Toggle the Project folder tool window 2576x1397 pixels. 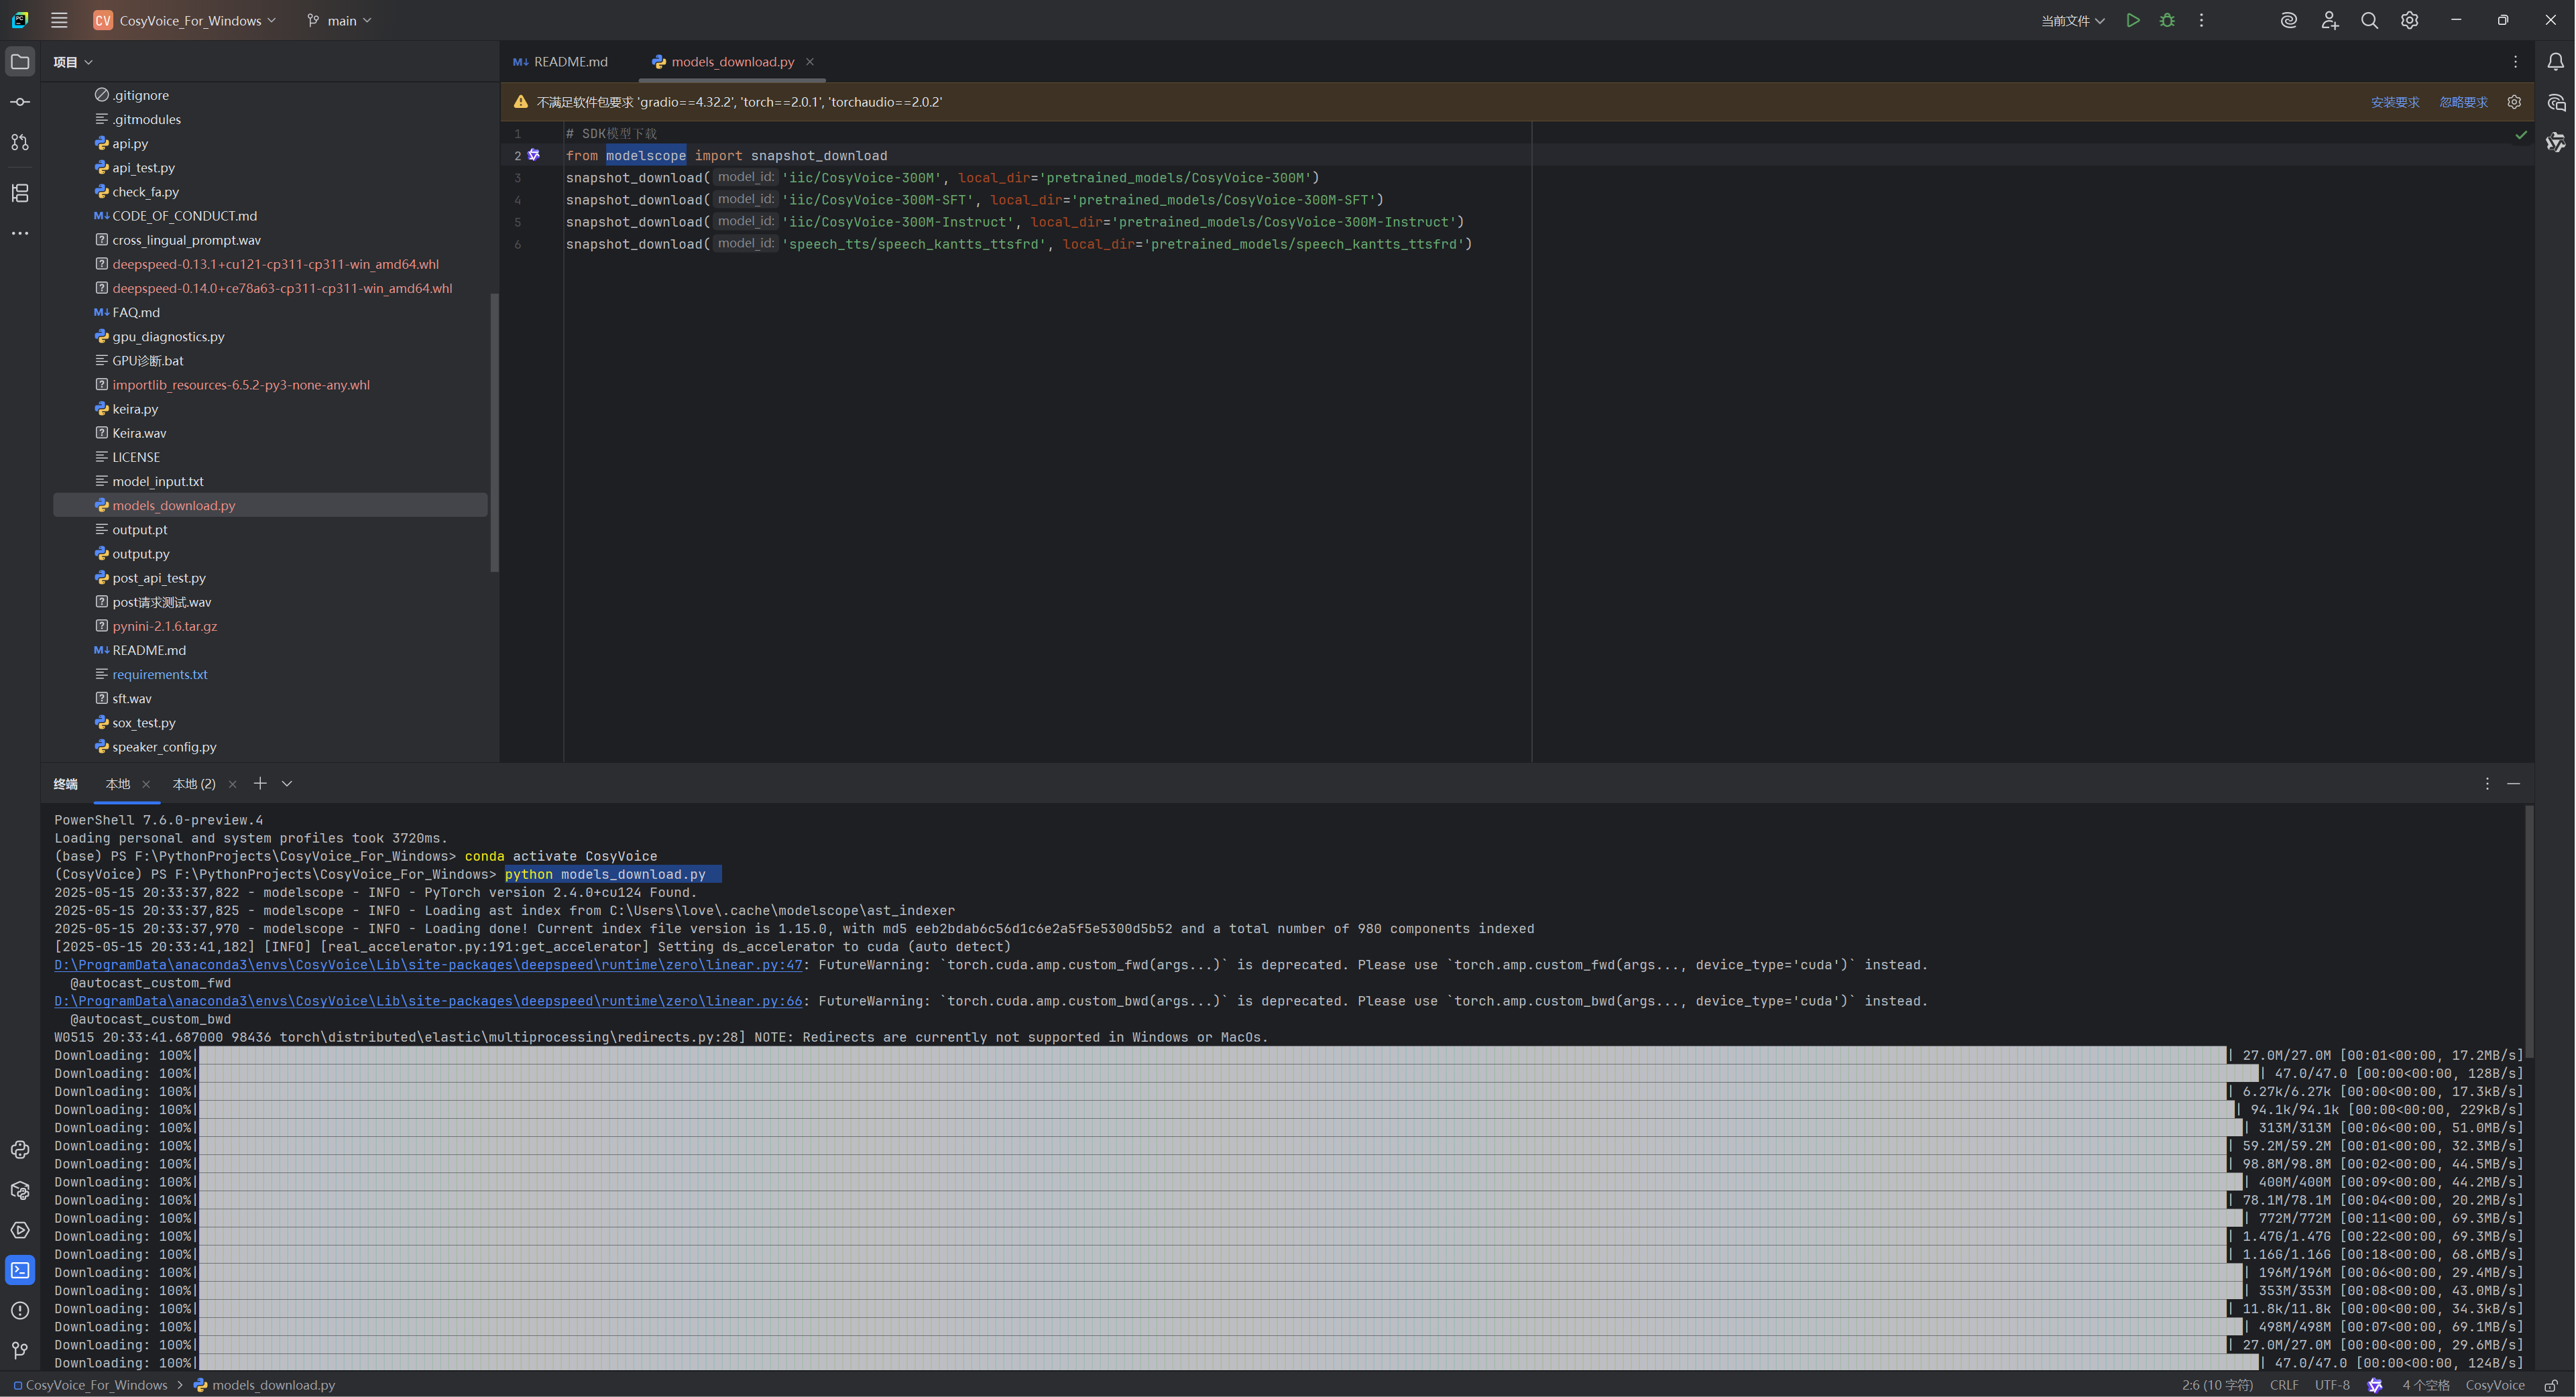click(20, 62)
